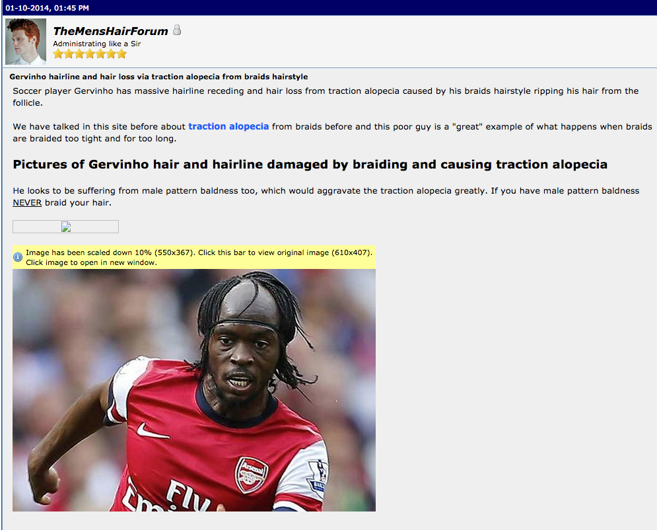Open the Gervinho photo in new window
The width and height of the screenshot is (657, 530).
point(194,390)
